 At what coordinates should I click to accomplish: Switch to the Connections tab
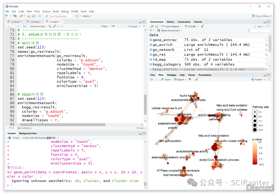(184, 22)
